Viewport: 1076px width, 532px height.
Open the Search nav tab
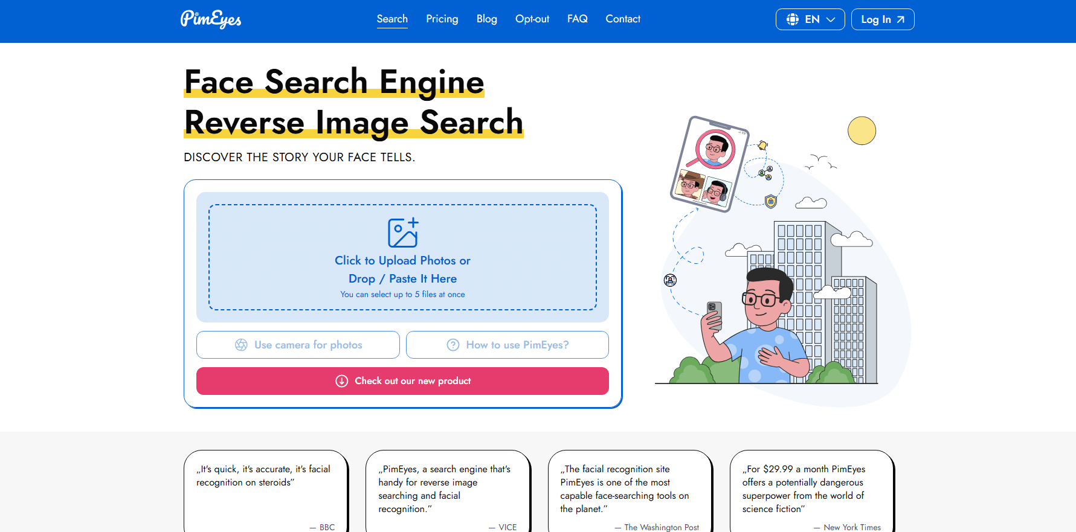coord(392,19)
